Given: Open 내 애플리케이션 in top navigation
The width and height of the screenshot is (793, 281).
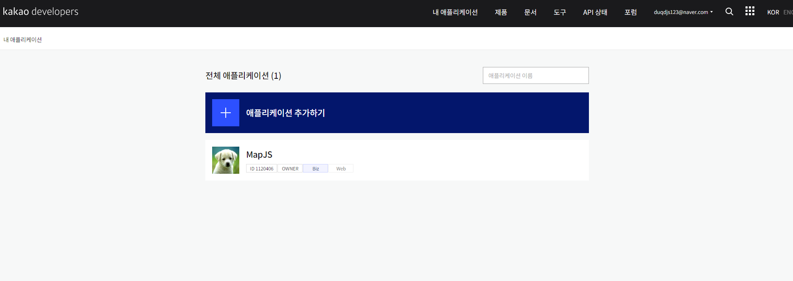Looking at the screenshot, I should click(x=455, y=12).
